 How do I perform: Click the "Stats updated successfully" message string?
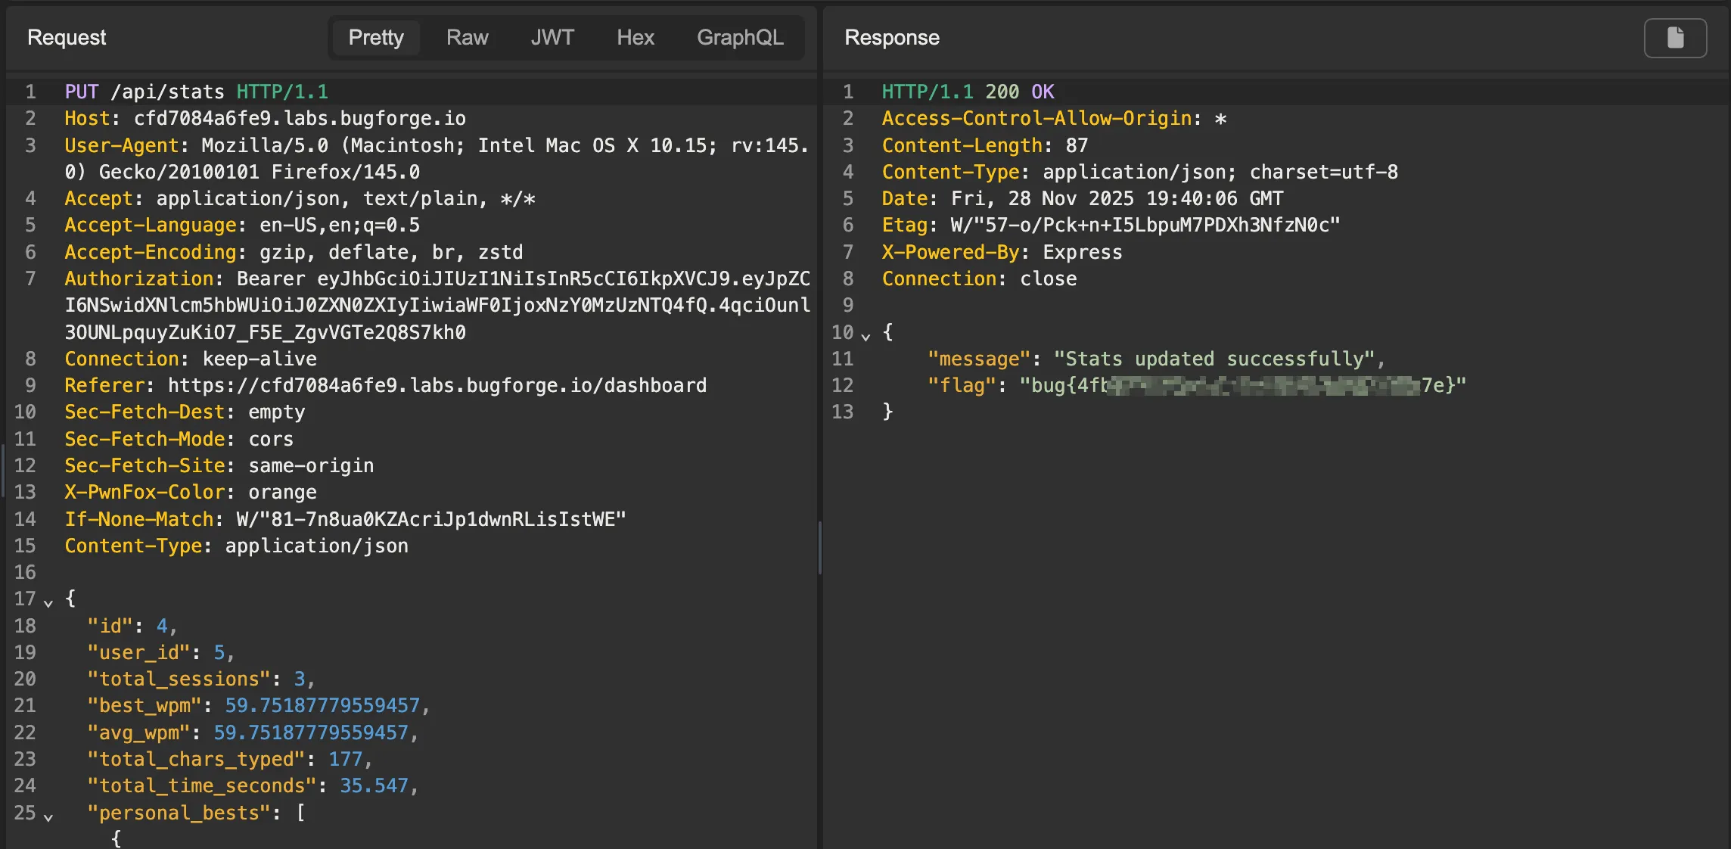click(x=1214, y=359)
